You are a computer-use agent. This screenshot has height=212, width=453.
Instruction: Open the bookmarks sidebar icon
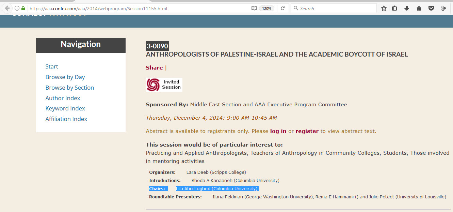click(x=394, y=8)
